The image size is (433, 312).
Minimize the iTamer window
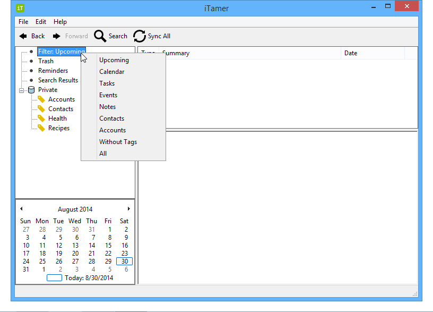[374, 6]
